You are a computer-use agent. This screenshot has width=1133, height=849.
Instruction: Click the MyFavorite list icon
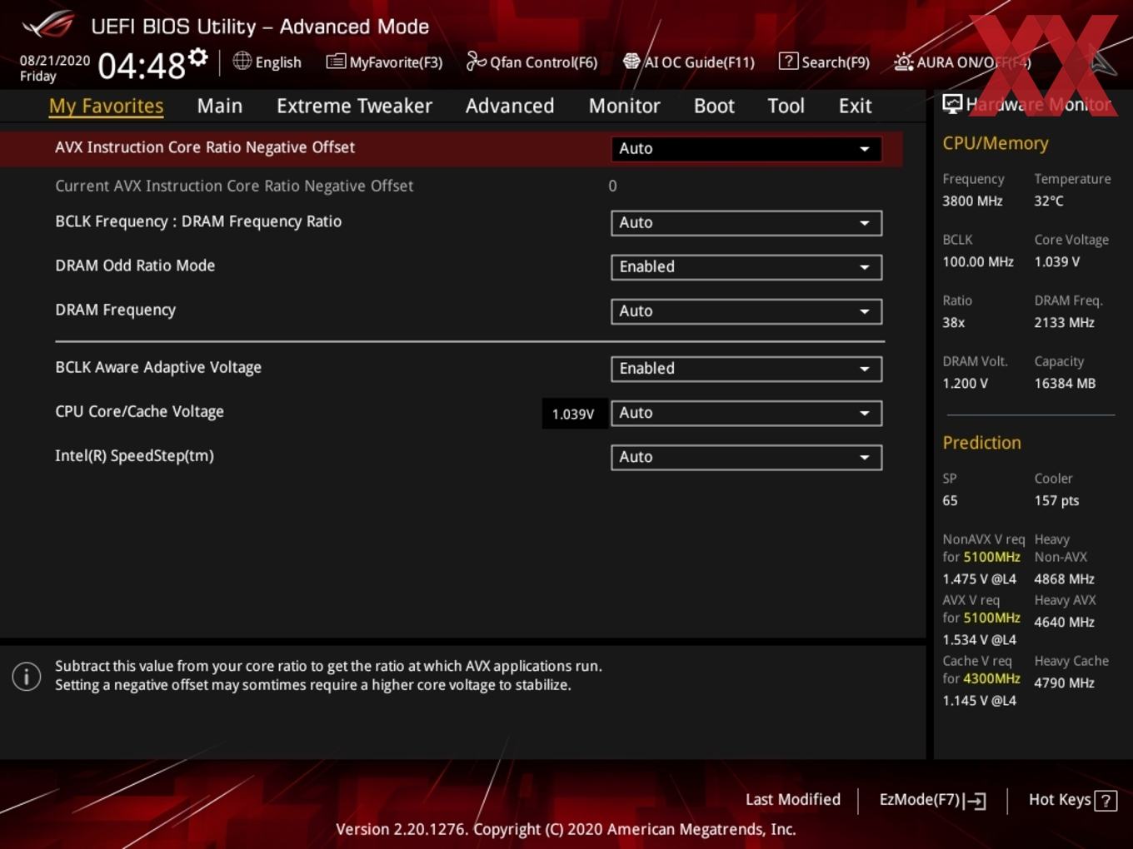pyautogui.click(x=336, y=61)
